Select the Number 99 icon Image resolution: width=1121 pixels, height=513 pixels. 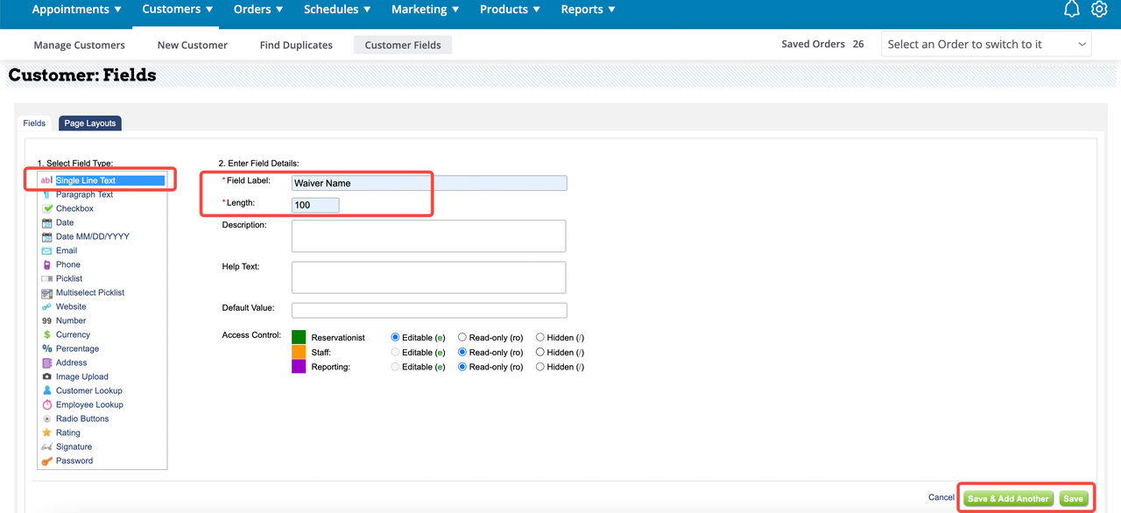47,320
